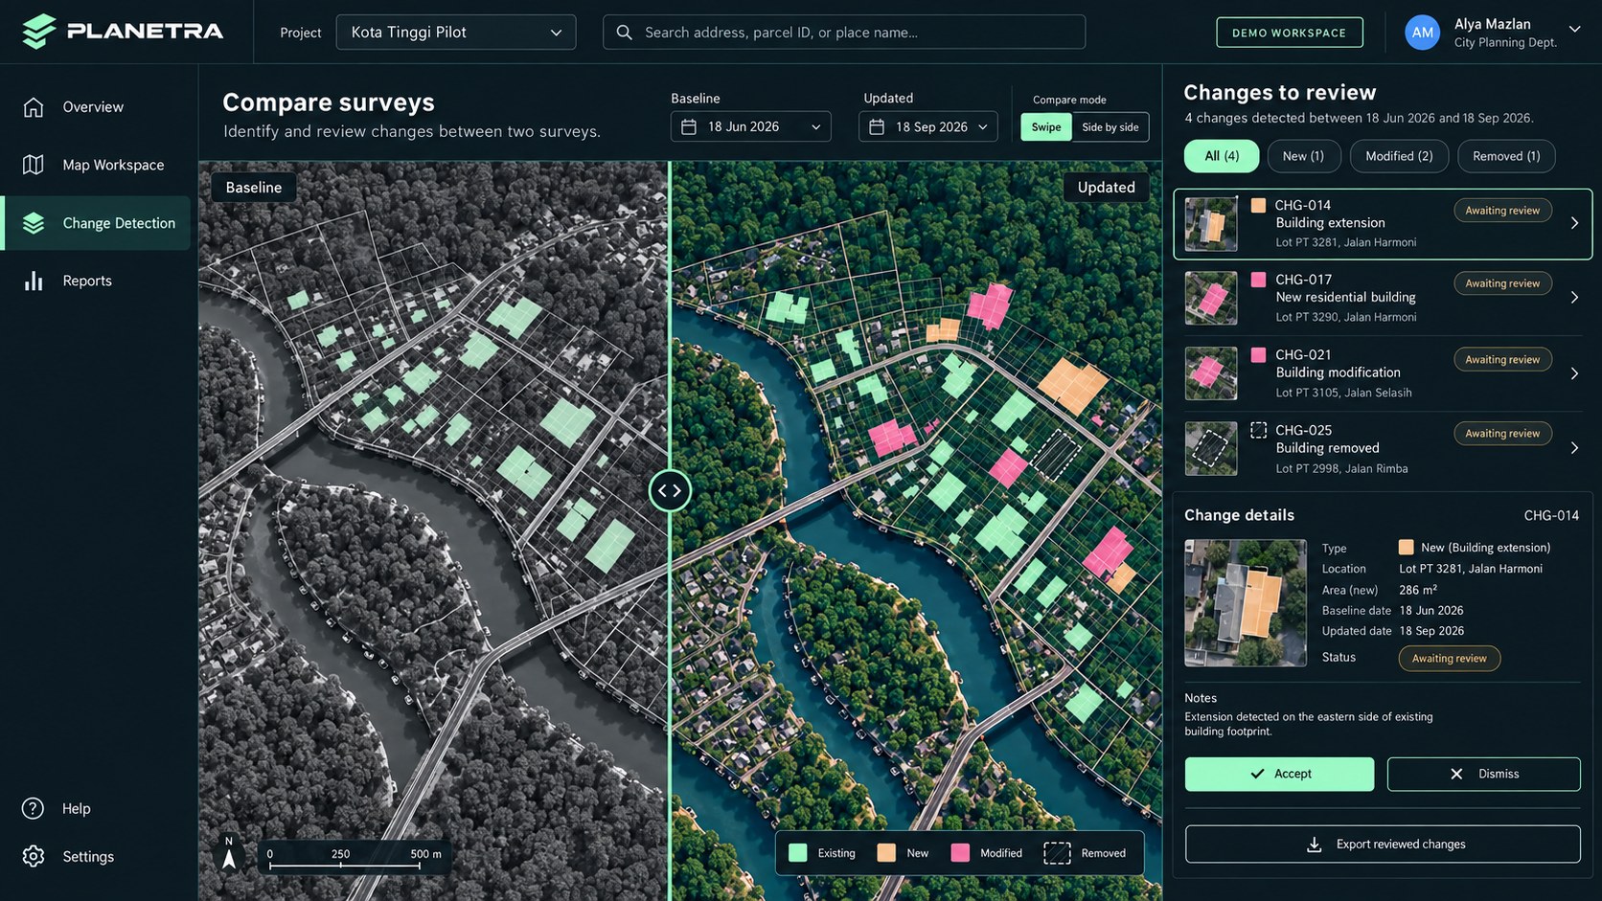Show All (4) changes
The image size is (1602, 901).
1222,156
